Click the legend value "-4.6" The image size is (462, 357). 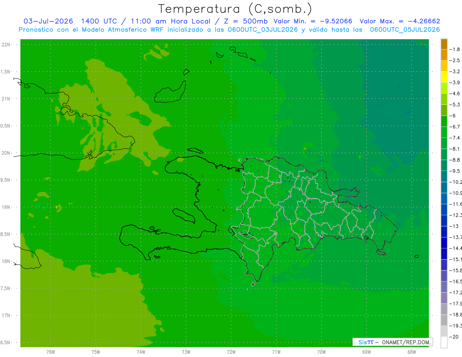pos(455,93)
